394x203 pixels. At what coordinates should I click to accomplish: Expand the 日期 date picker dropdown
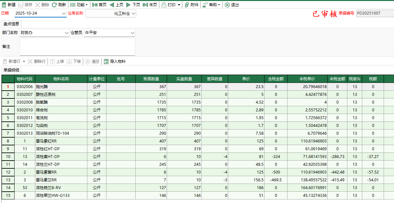click(x=63, y=14)
